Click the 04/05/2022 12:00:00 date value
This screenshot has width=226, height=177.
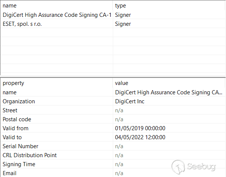click(140, 137)
